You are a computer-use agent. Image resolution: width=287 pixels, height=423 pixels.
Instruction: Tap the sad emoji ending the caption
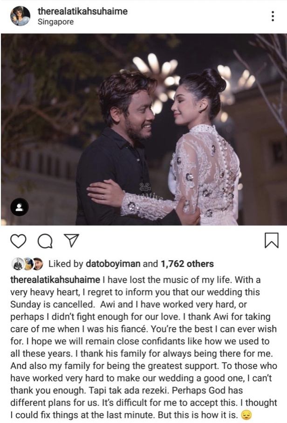click(246, 415)
